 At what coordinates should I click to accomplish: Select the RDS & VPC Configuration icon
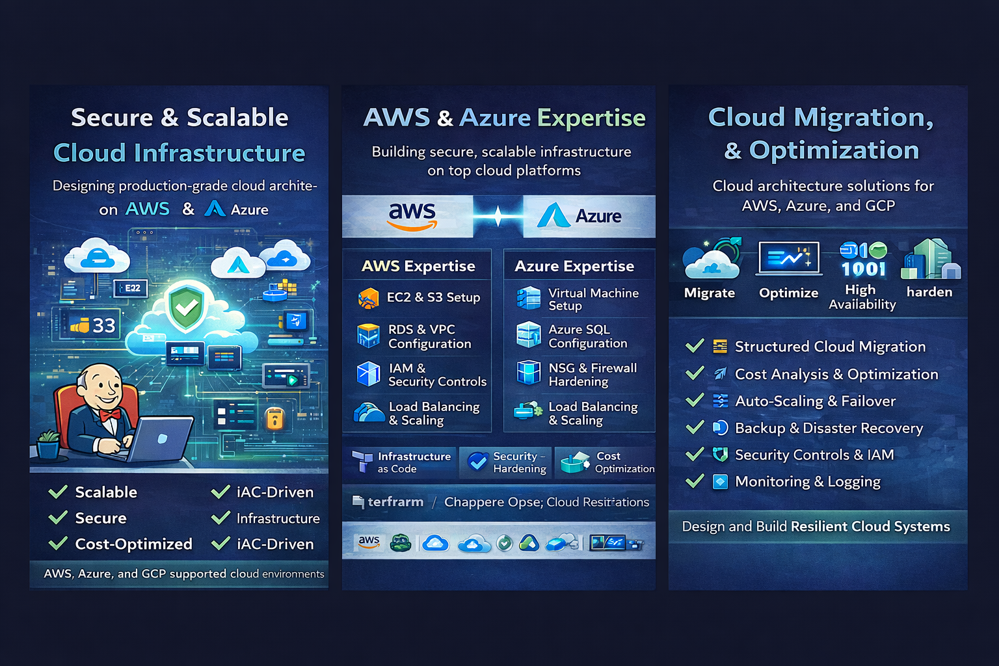(x=369, y=336)
